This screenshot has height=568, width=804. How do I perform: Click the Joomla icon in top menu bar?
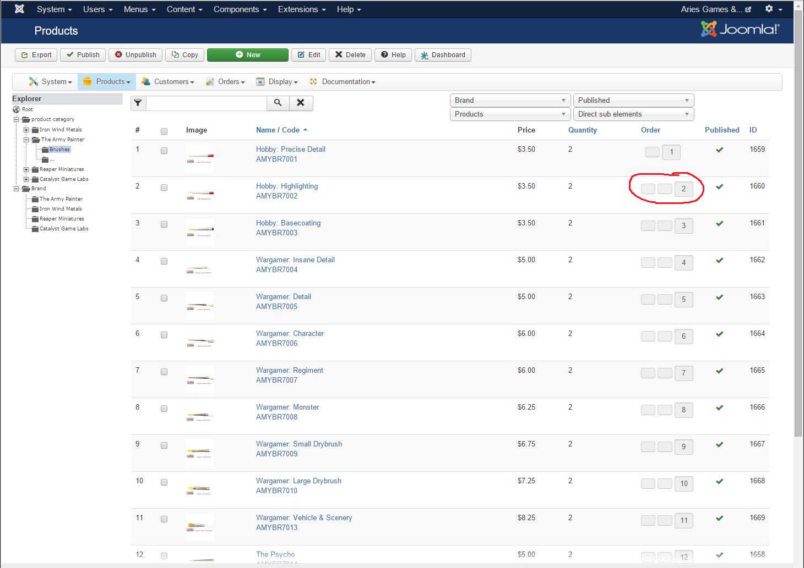pyautogui.click(x=19, y=9)
